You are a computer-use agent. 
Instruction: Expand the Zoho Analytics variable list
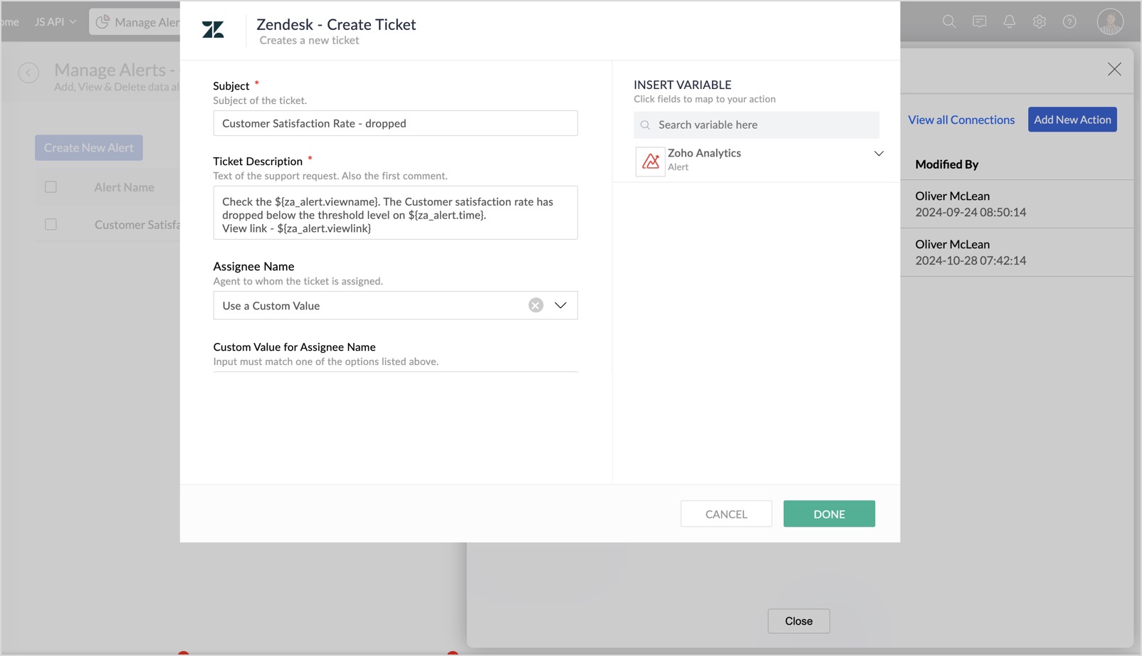click(879, 154)
